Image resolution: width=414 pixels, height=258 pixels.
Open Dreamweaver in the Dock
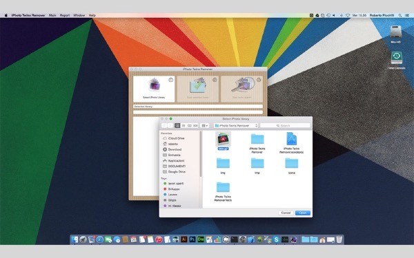(201, 239)
